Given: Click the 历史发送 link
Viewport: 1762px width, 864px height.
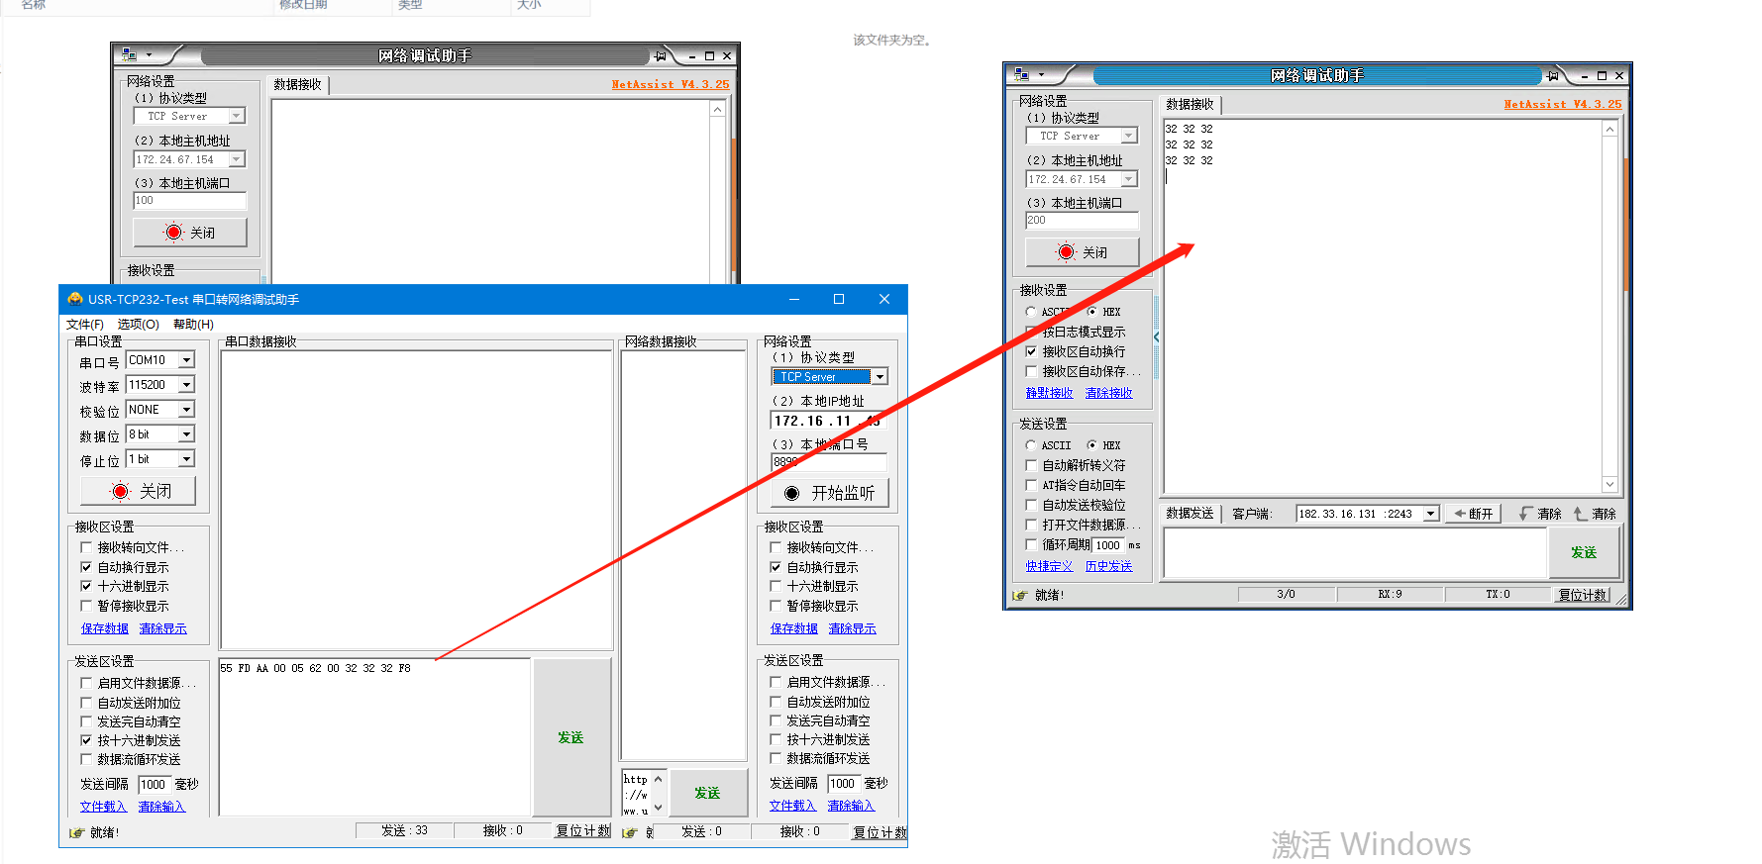Looking at the screenshot, I should [1108, 566].
